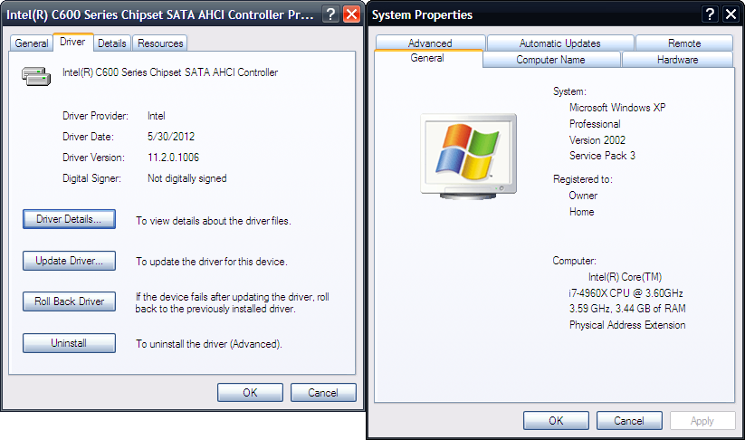The height and width of the screenshot is (440, 745).
Task: Click Roll Back Driver
Action: click(69, 301)
